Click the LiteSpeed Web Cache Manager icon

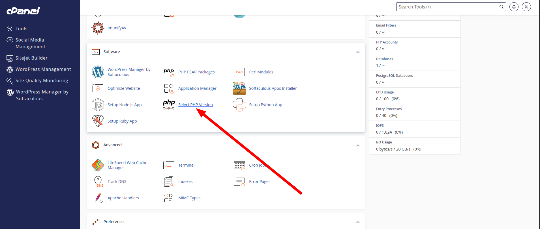click(x=98, y=165)
